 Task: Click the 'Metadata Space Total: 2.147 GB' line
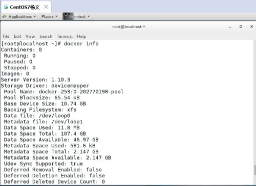click(x=51, y=152)
